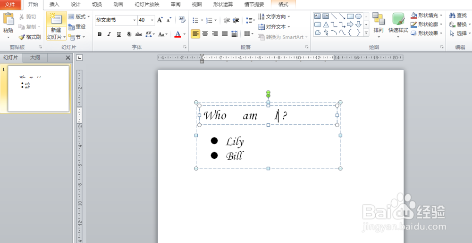Select the arrow line shape
This screenshot has width=472, height=243.
pos(342,16)
